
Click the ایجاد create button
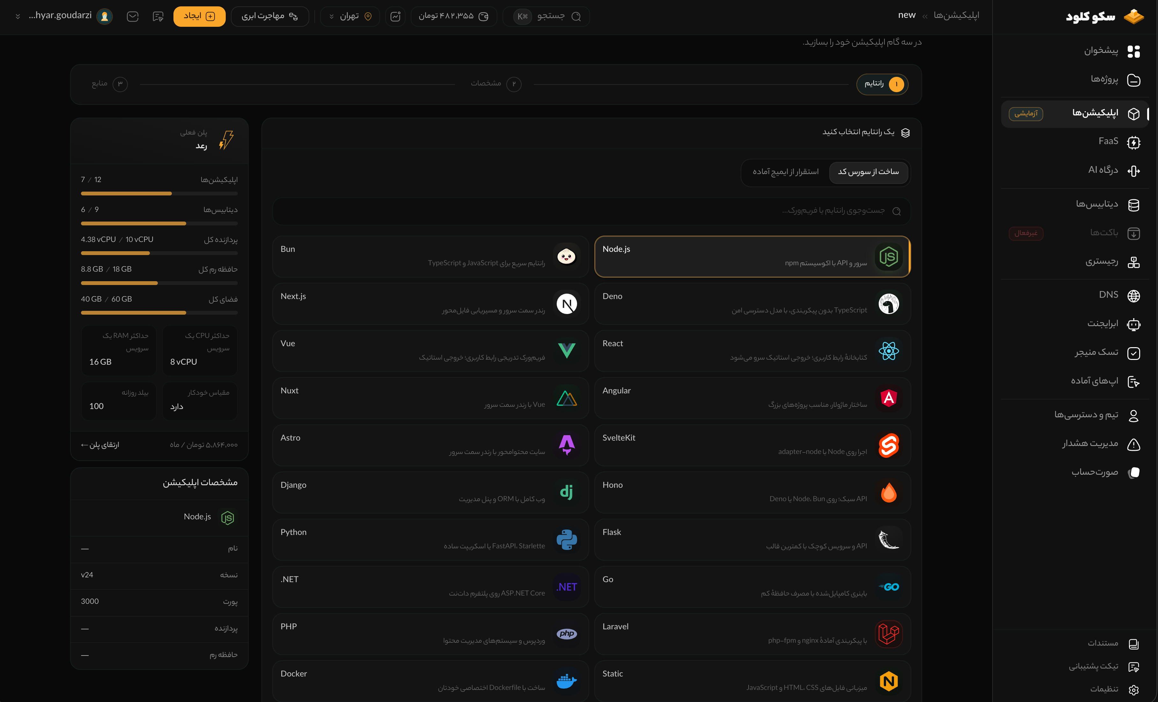199,17
